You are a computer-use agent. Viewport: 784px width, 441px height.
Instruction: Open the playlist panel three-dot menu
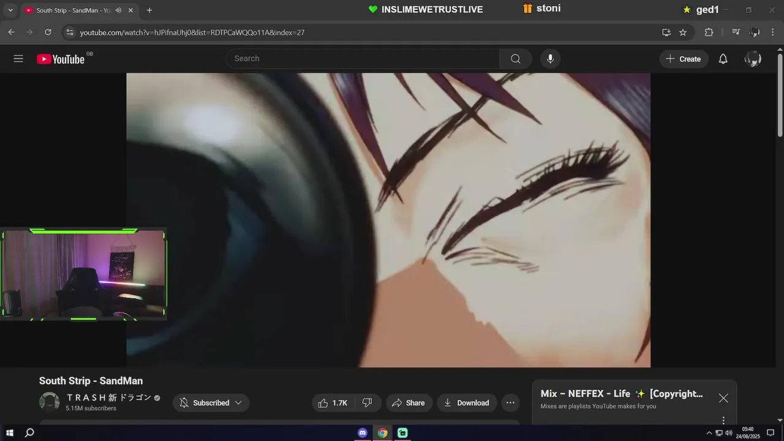(723, 420)
